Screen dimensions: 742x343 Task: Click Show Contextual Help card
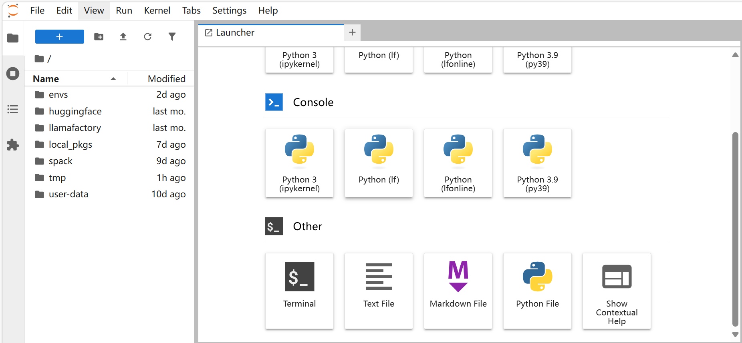(616, 291)
